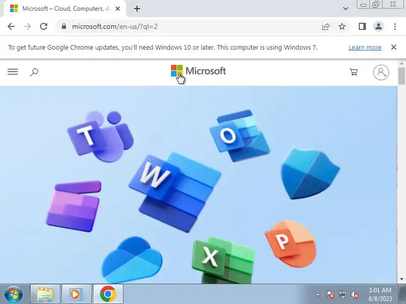
Task: Show hidden system tray icons
Action: (318, 294)
